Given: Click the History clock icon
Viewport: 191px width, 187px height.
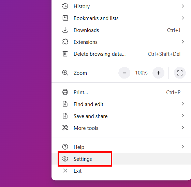Looking at the screenshot, I should click(x=65, y=6).
